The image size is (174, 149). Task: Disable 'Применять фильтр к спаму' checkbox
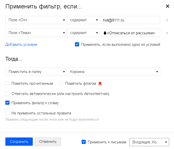tap(7, 103)
